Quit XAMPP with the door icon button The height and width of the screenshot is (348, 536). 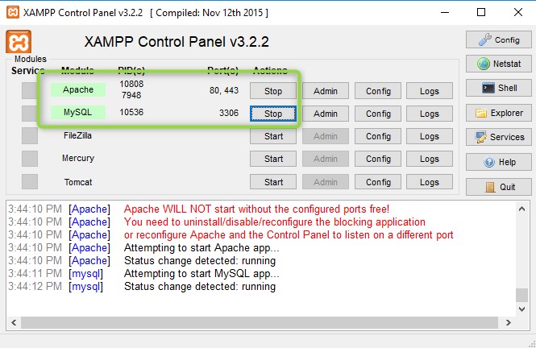(499, 187)
